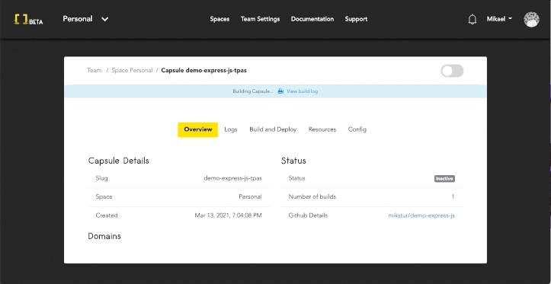Switch to the Logs tab

(x=230, y=129)
